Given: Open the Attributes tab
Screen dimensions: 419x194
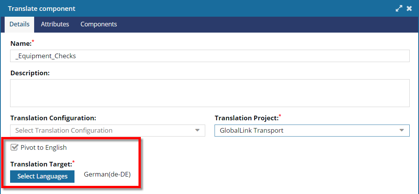Looking at the screenshot, I should [x=55, y=24].
